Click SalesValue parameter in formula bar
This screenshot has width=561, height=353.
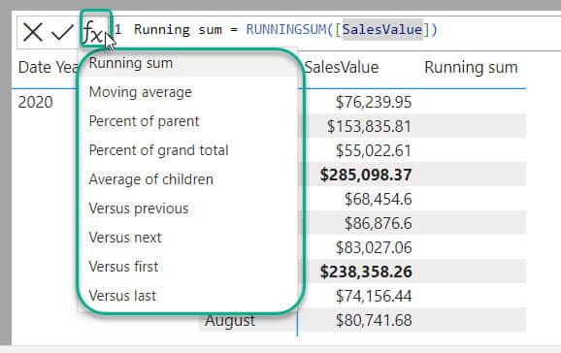382,29
